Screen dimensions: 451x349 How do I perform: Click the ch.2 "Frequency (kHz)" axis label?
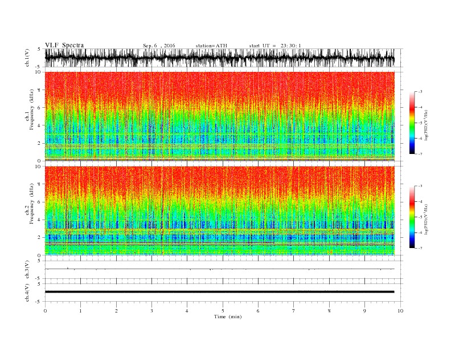coord(31,204)
